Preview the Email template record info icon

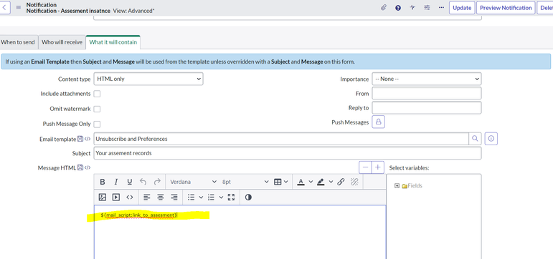491,139
